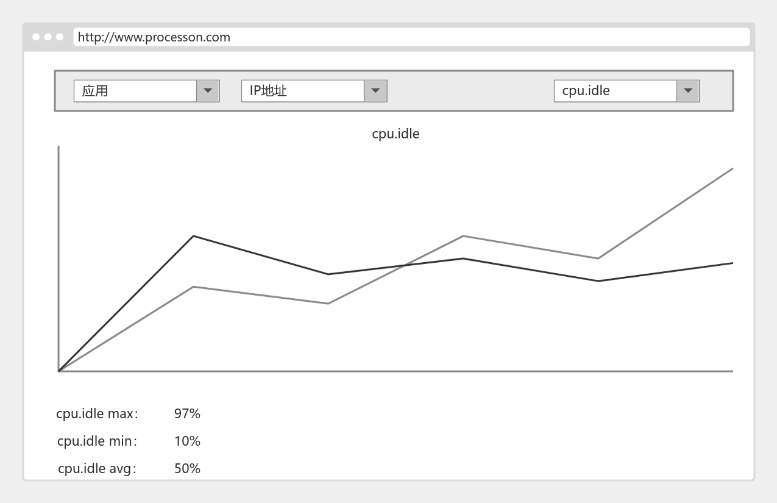Select the cpu.idle max label

click(x=97, y=414)
